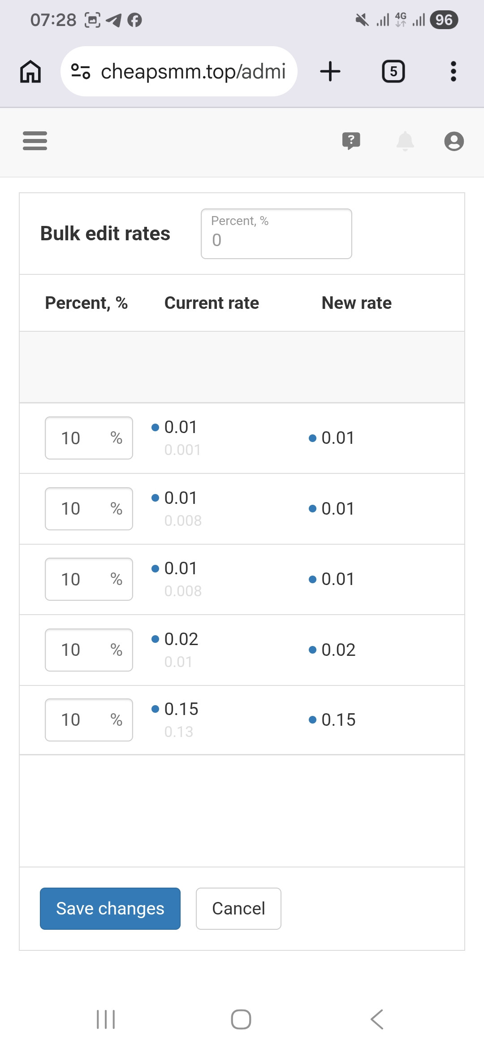The width and height of the screenshot is (484, 1049).
Task: Click the bulk Percent, % input field
Action: (x=277, y=234)
